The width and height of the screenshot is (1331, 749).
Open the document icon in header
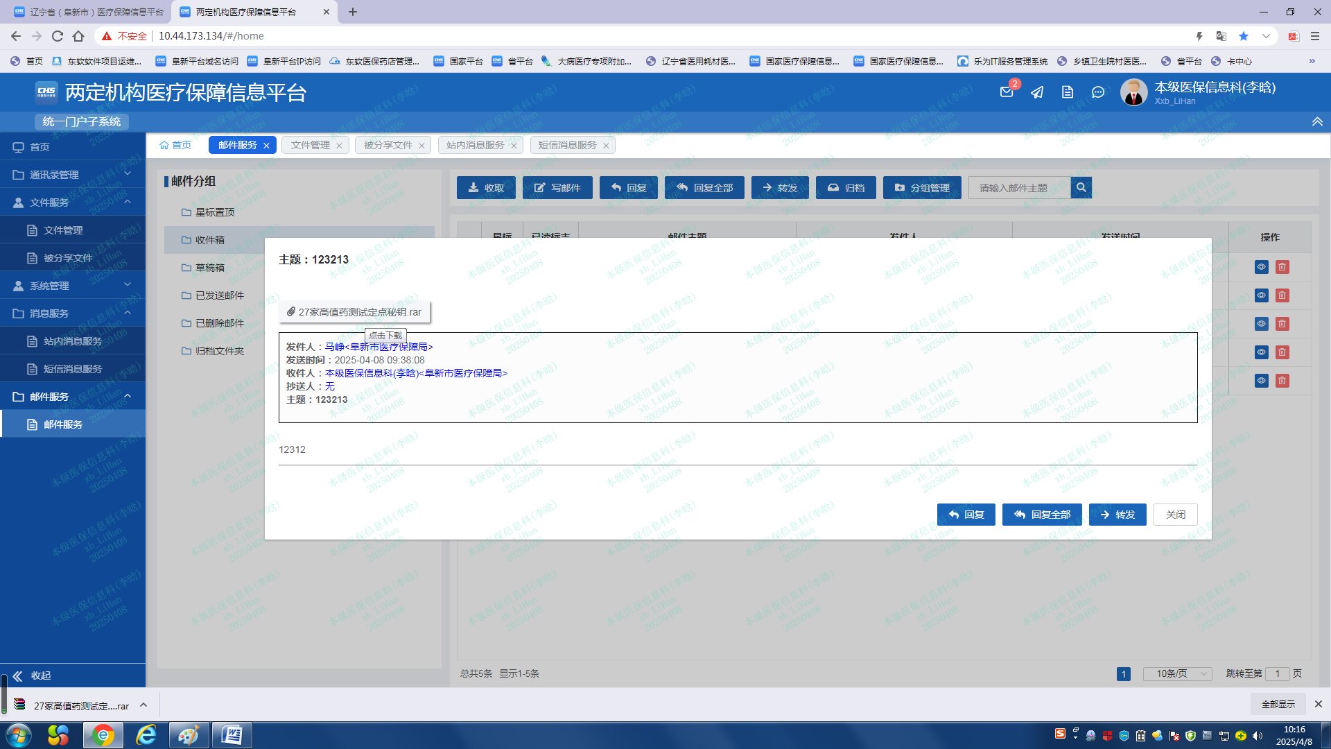1068,92
